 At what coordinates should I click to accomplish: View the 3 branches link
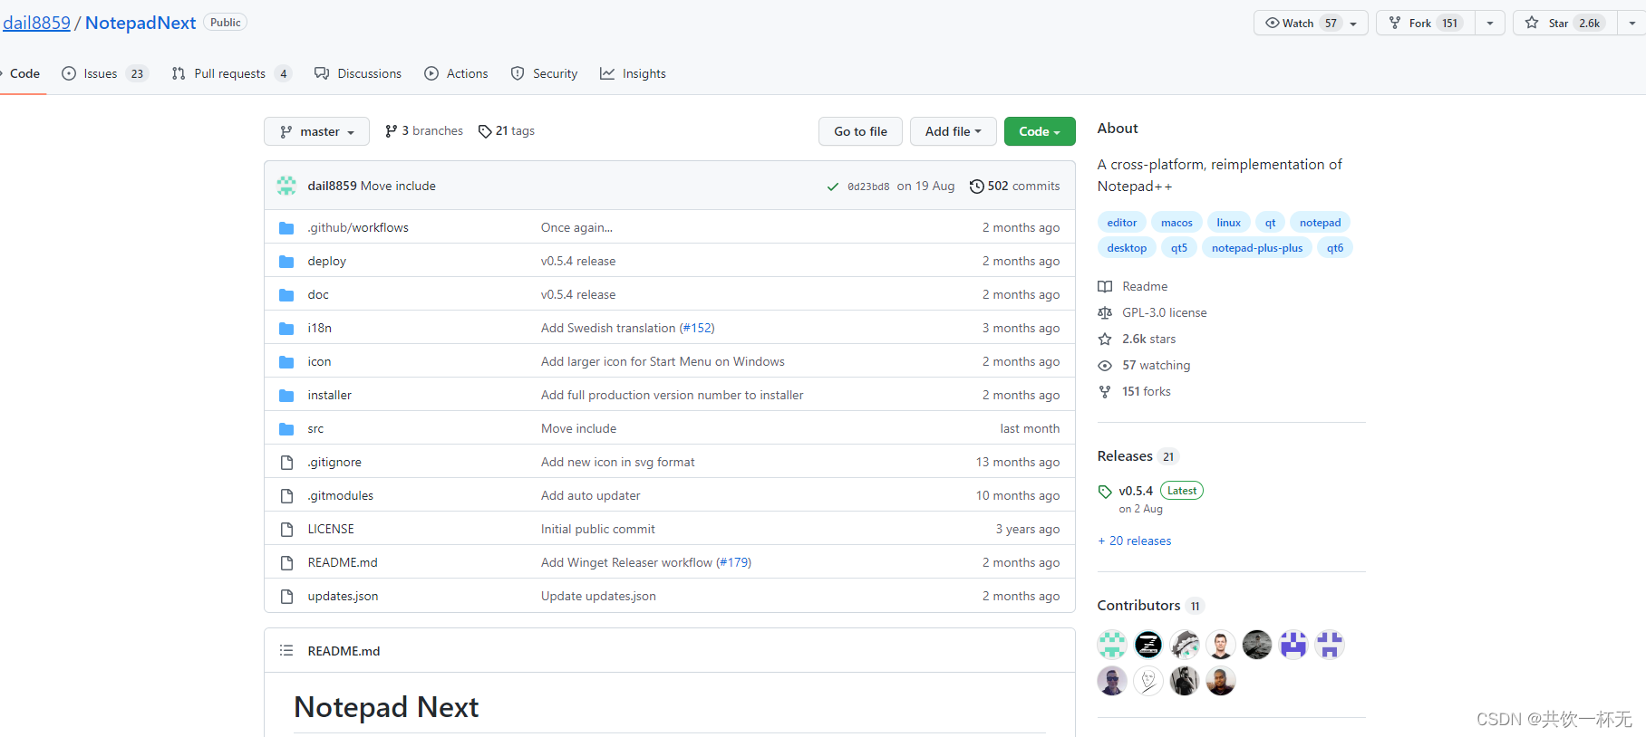click(x=423, y=131)
